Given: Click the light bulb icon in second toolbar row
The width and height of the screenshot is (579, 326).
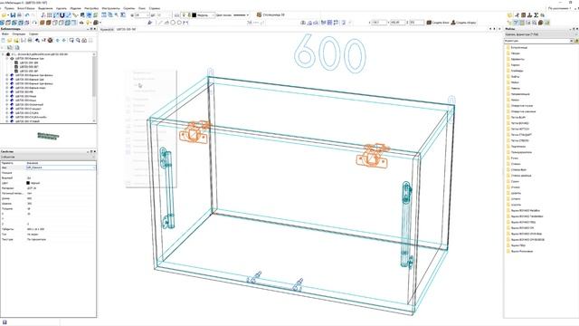Looking at the screenshot, I should (x=88, y=23).
